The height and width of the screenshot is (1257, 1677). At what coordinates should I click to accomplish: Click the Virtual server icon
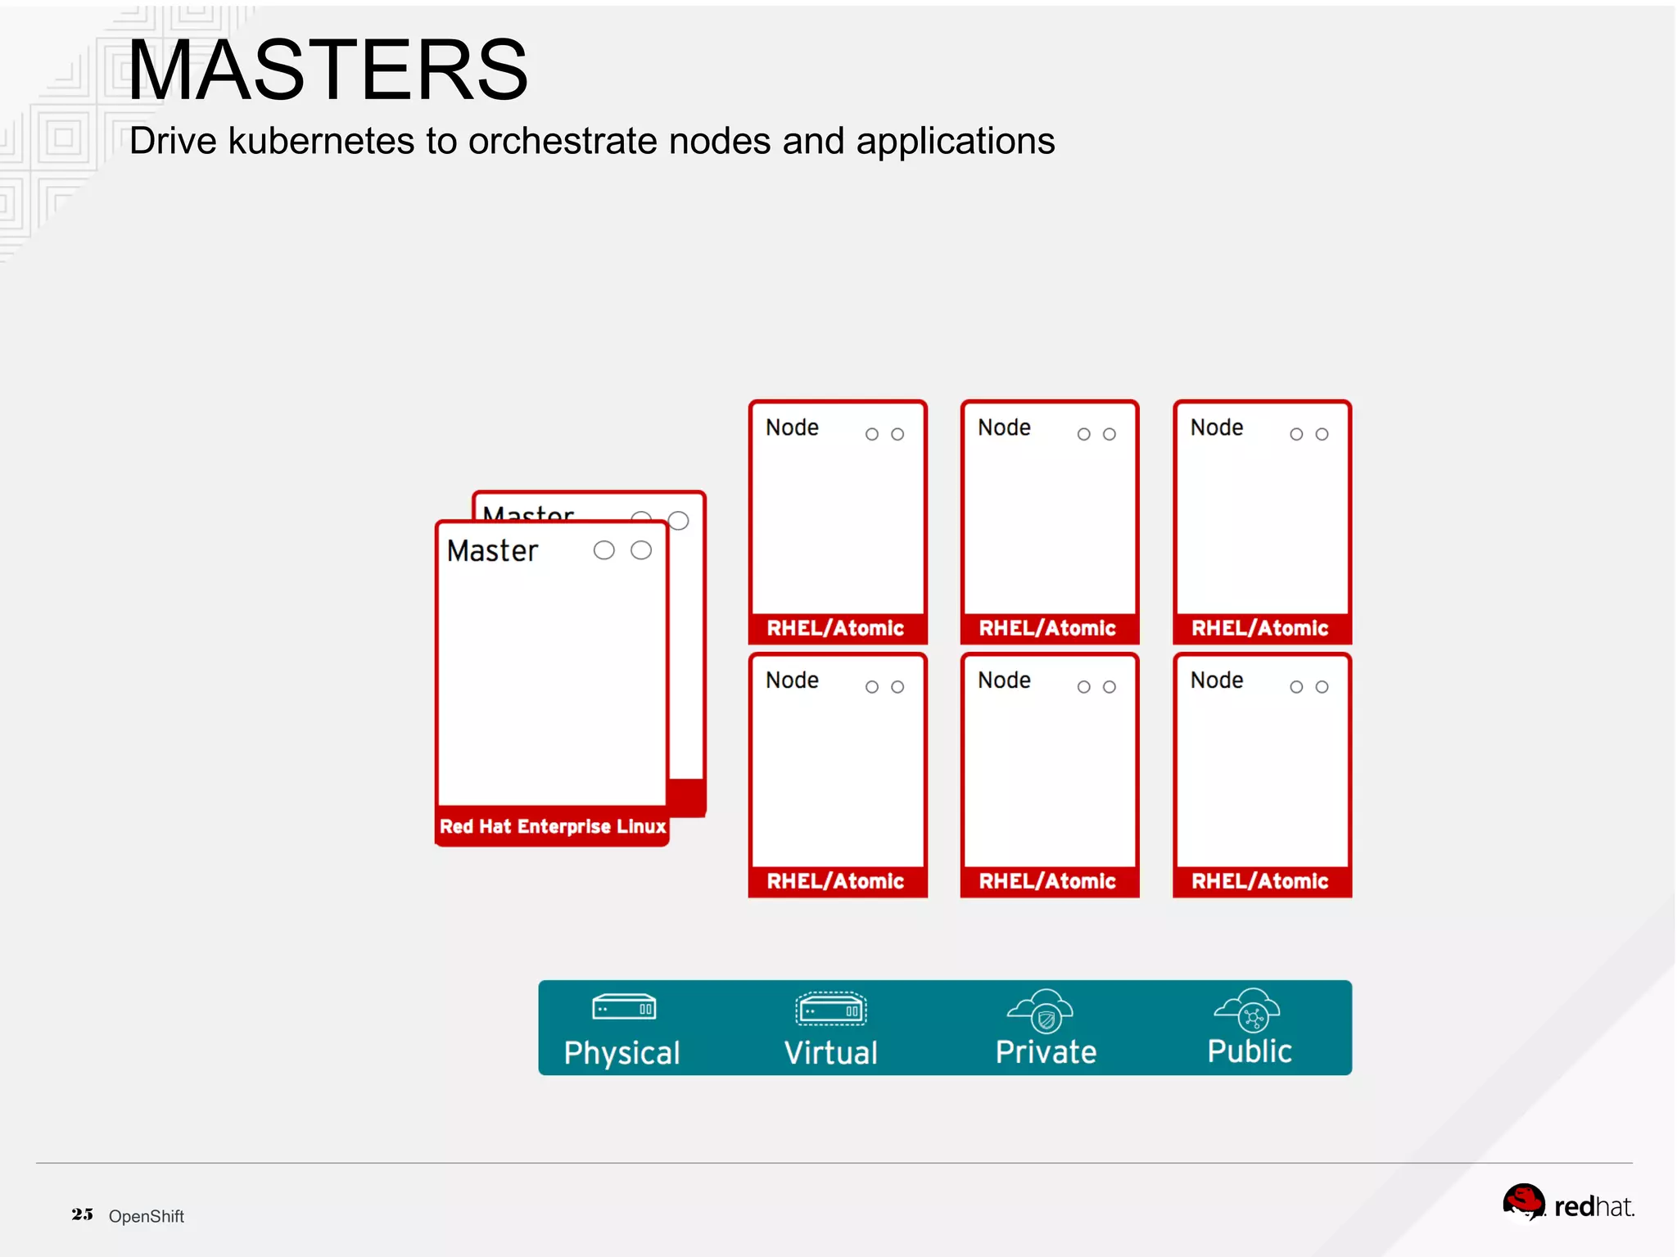(x=830, y=1009)
